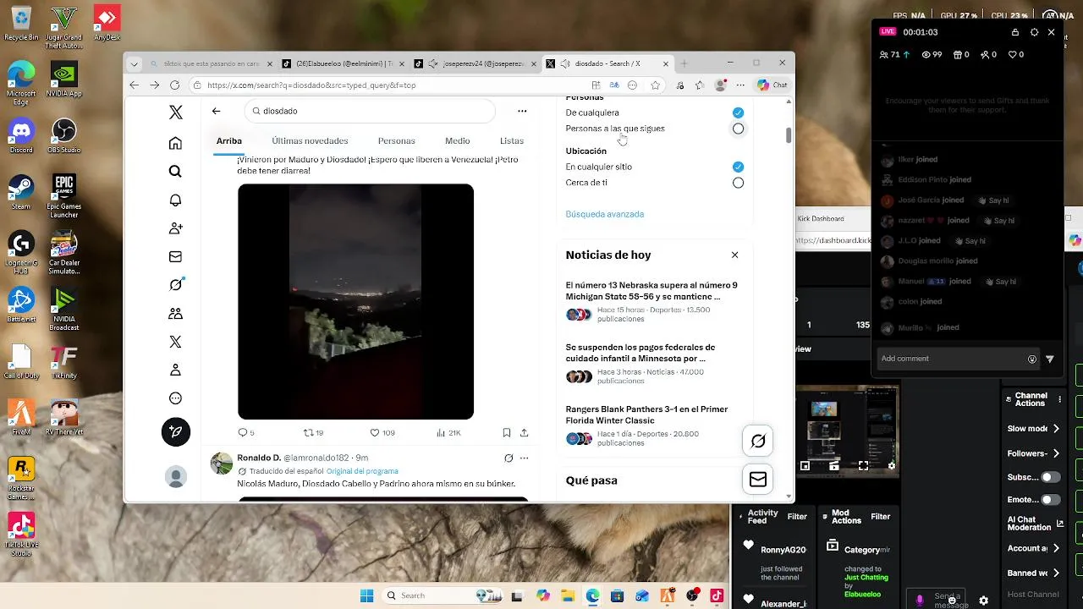Expand Account age option arrow
The image size is (1083, 609).
[1056, 548]
